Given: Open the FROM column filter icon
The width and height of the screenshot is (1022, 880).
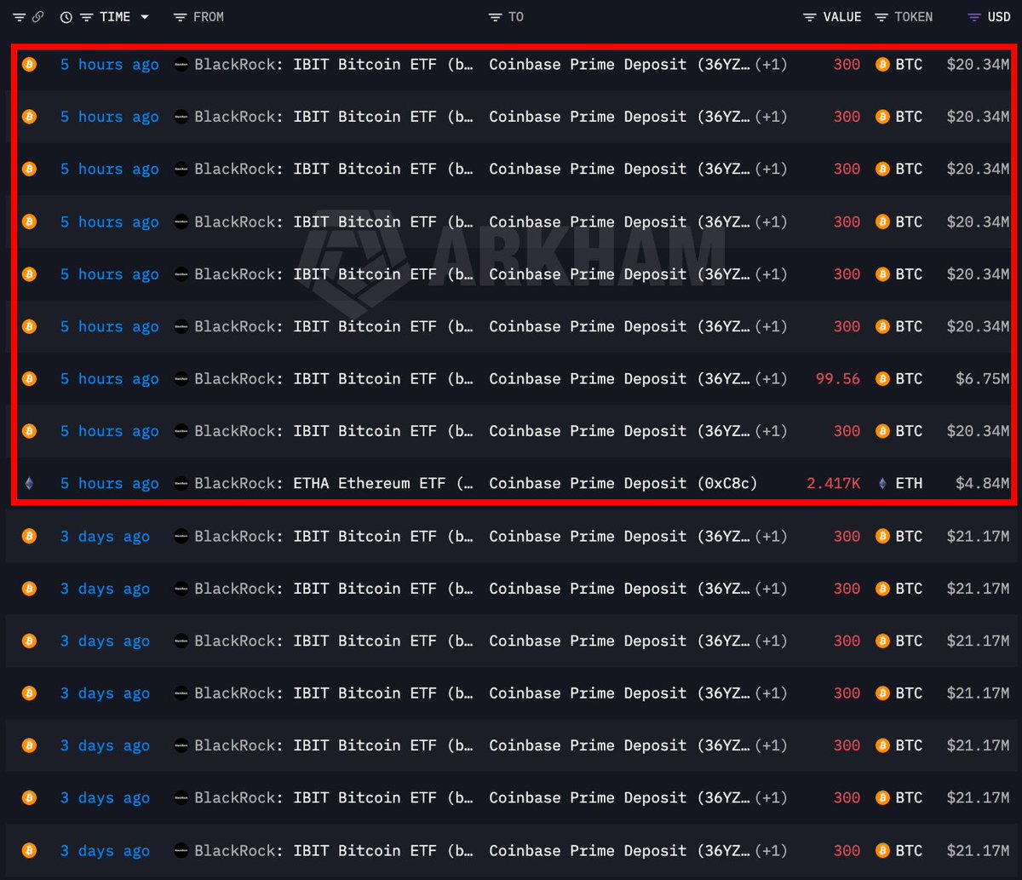Looking at the screenshot, I should point(180,17).
